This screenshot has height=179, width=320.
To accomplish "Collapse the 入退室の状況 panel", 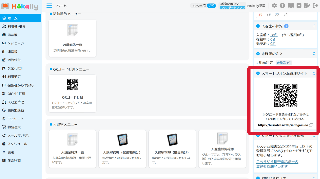I will (258, 26).
